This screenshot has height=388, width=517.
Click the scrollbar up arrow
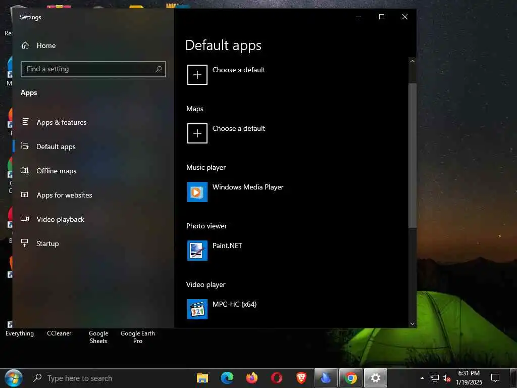tap(412, 61)
